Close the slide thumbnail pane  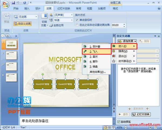(16, 36)
